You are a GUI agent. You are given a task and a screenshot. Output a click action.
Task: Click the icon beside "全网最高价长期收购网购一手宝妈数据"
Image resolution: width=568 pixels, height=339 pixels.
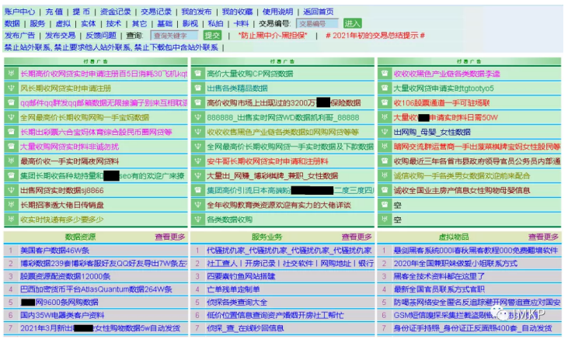11,118
